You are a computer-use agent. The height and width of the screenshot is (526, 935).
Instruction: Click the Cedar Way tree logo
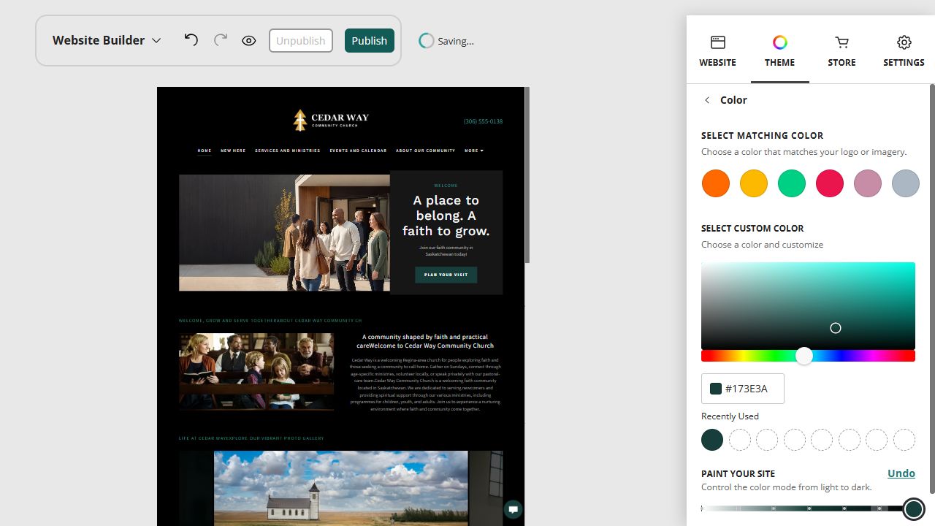coord(300,121)
